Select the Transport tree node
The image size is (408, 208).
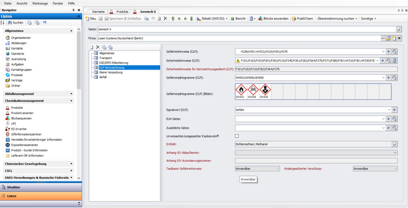[x=105, y=58]
